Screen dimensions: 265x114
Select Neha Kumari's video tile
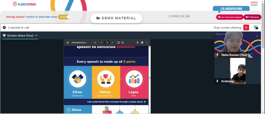[x=238, y=45]
